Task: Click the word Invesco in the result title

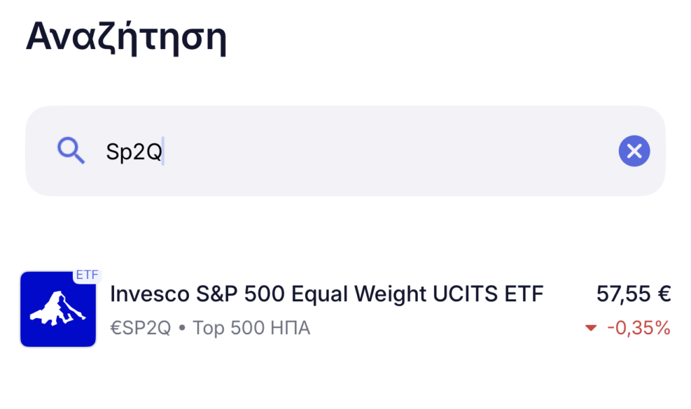Action: point(148,294)
